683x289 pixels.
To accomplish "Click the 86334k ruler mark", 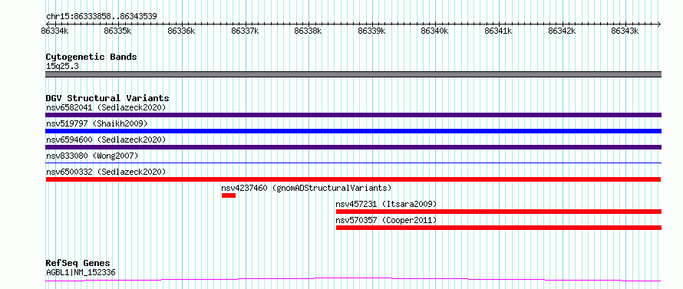I will click(54, 31).
